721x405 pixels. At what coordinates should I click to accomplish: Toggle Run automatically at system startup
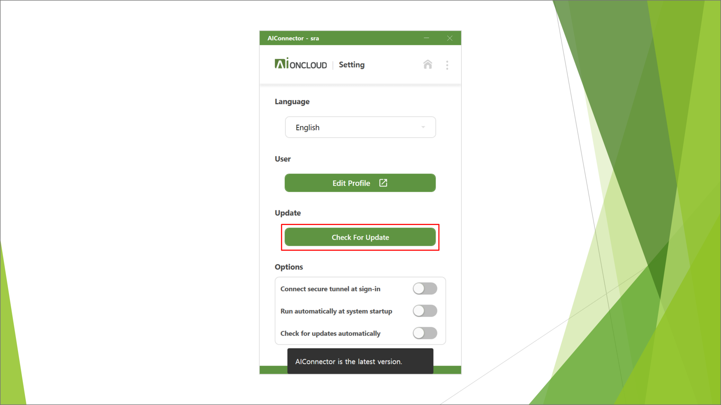[x=425, y=311]
